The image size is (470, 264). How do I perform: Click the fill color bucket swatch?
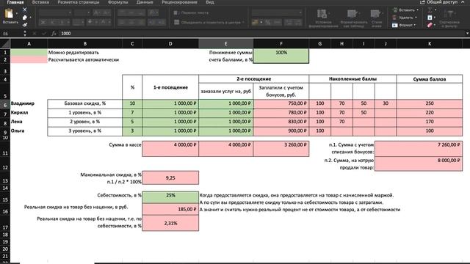click(90, 22)
